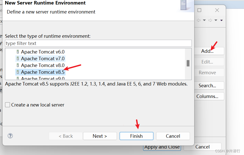Close the Preferences window
This screenshot has width=244, height=155.
click(x=217, y=10)
